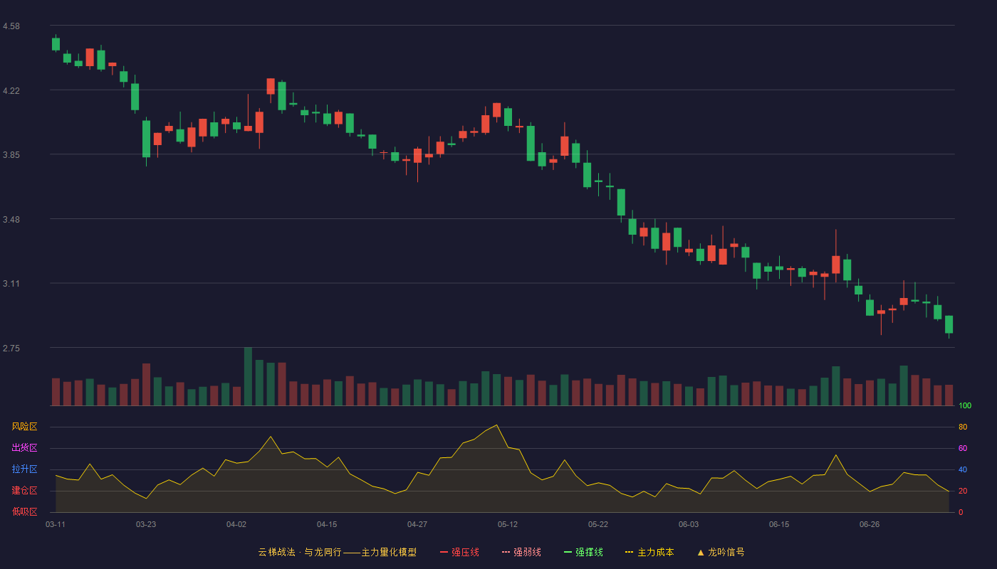Click the 06-03 date label
The image size is (997, 569).
point(689,524)
